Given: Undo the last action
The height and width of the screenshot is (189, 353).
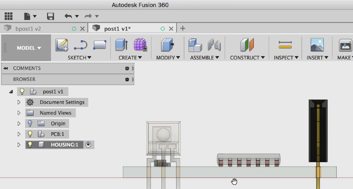Looking at the screenshot, I should 68,16.
